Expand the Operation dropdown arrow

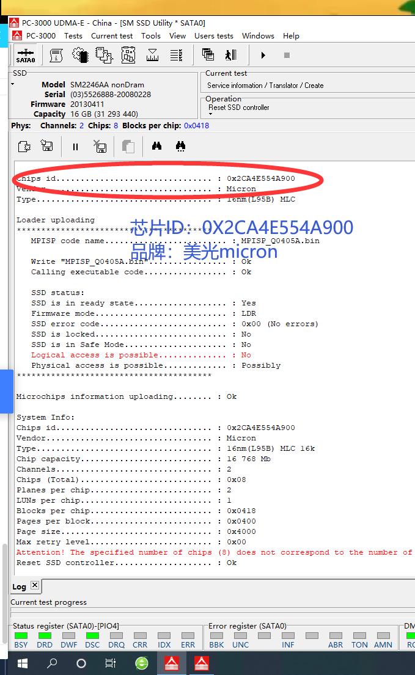pyautogui.click(x=210, y=114)
